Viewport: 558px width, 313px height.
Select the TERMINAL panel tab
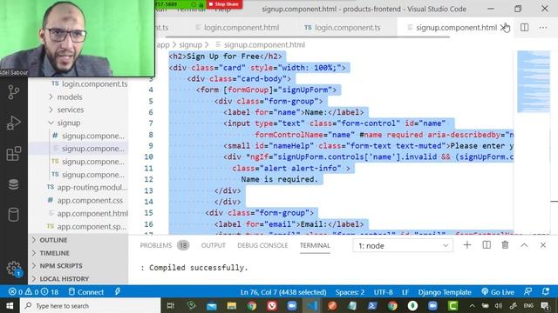pos(315,245)
